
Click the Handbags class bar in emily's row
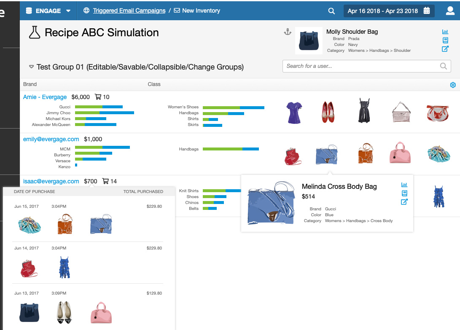231,149
